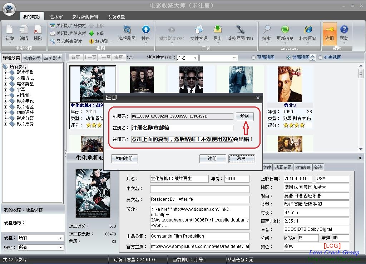Image resolution: width=366 pixels, height=264 pixels.
Task: Expand the 影片类型 tree node
Action: coord(6,73)
